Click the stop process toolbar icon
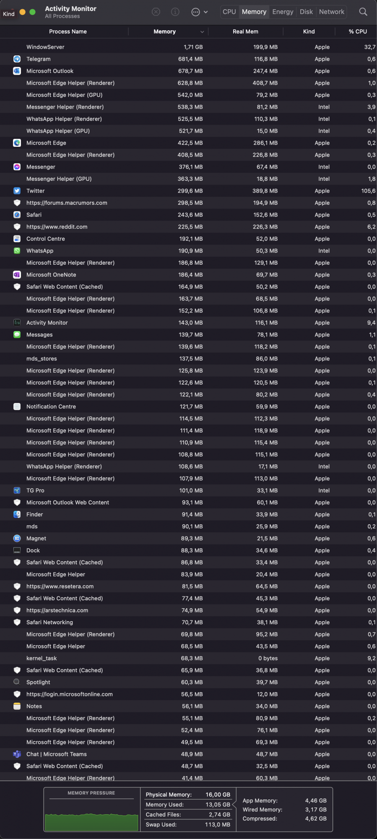 point(156,12)
